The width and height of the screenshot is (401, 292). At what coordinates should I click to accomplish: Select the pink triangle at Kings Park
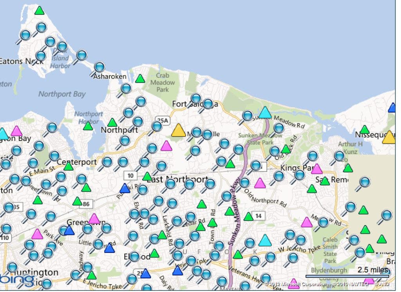click(316, 169)
